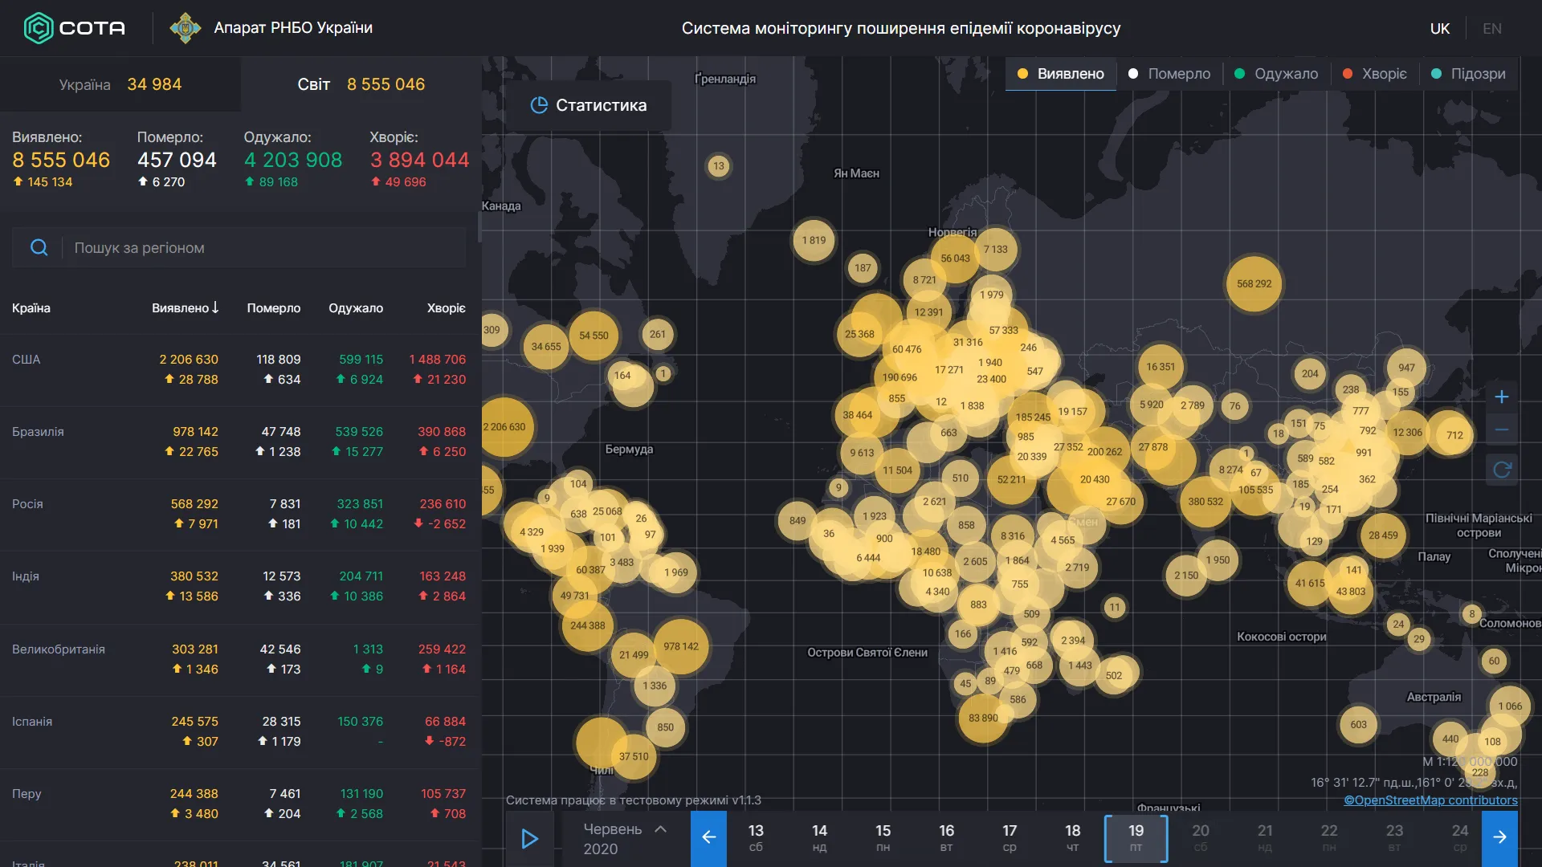Viewport: 1542px width, 867px height.
Task: Click the 603 Western Australia bubble
Action: tap(1358, 724)
